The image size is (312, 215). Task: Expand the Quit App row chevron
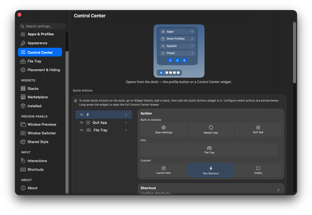tap(126, 122)
